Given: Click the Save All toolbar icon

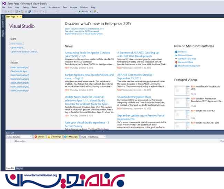Looking at the screenshot, I should point(30,12).
